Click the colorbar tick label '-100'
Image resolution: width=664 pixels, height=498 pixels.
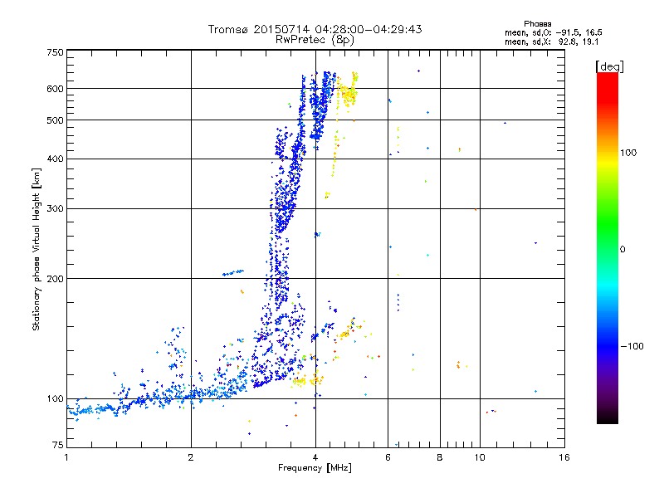pos(632,346)
